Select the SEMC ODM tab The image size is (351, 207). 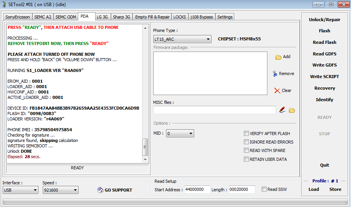point(66,17)
